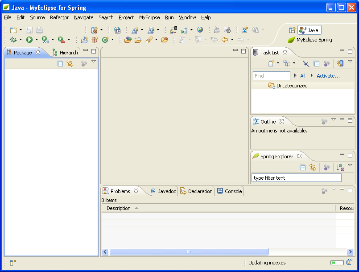Switch to the Javadoc tab
Viewport: 359px width, 272px height.
pyautogui.click(x=163, y=191)
